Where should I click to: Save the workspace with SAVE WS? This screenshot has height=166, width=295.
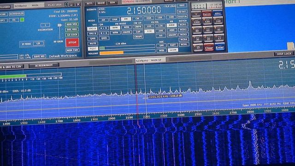[x=39, y=57]
